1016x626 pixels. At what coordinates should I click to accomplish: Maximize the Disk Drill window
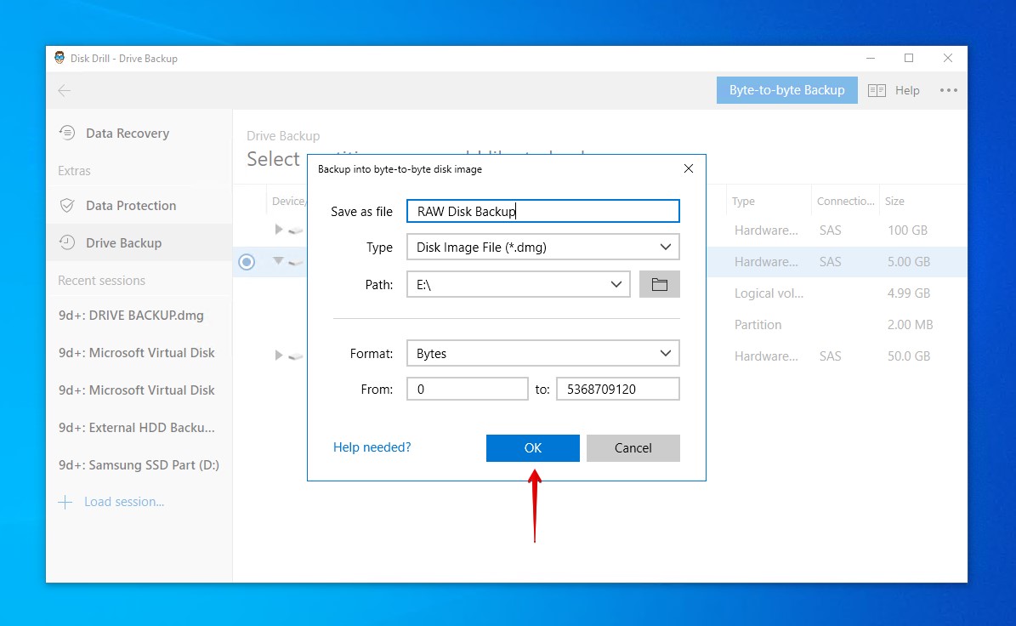(908, 59)
